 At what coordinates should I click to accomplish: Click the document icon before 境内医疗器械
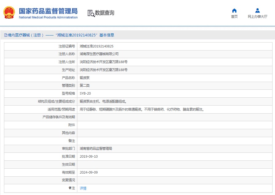click(x=6, y=35)
